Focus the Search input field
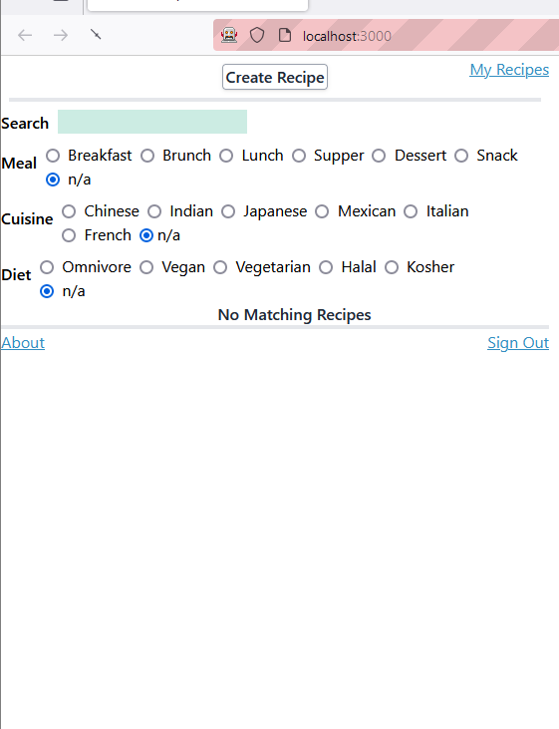This screenshot has height=729, width=559. point(152,122)
